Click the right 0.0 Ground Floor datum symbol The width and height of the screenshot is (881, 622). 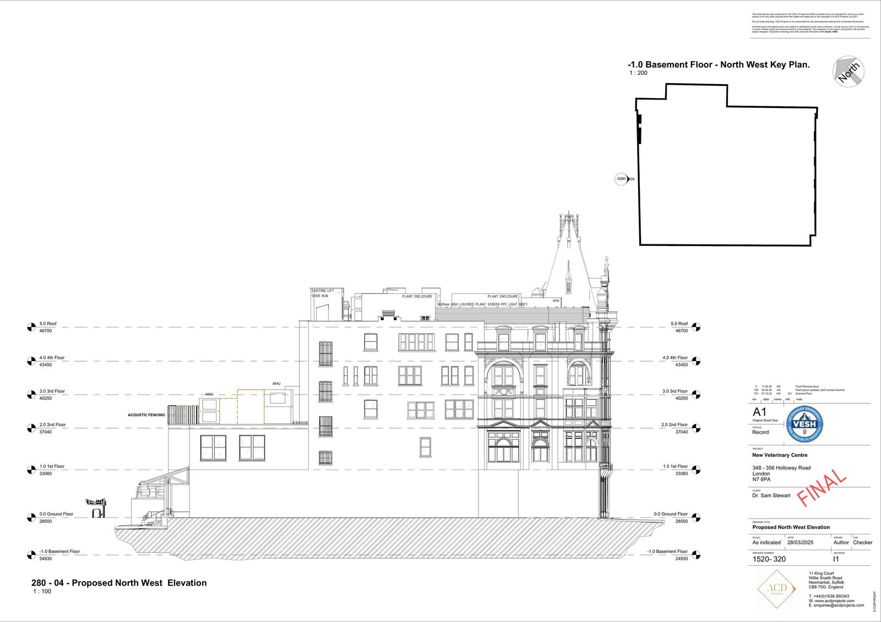[x=697, y=517]
